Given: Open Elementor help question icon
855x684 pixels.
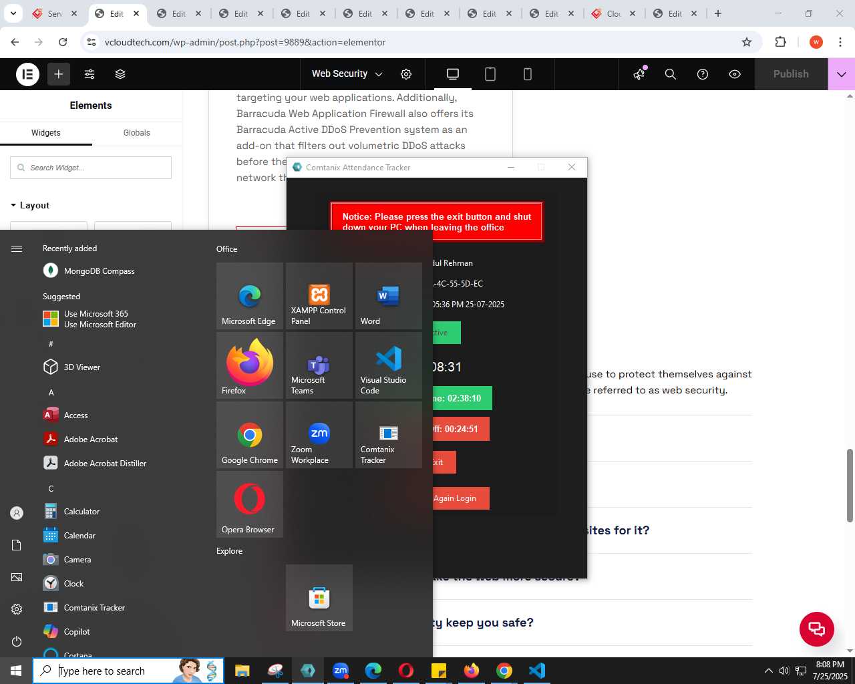Looking at the screenshot, I should click(703, 74).
